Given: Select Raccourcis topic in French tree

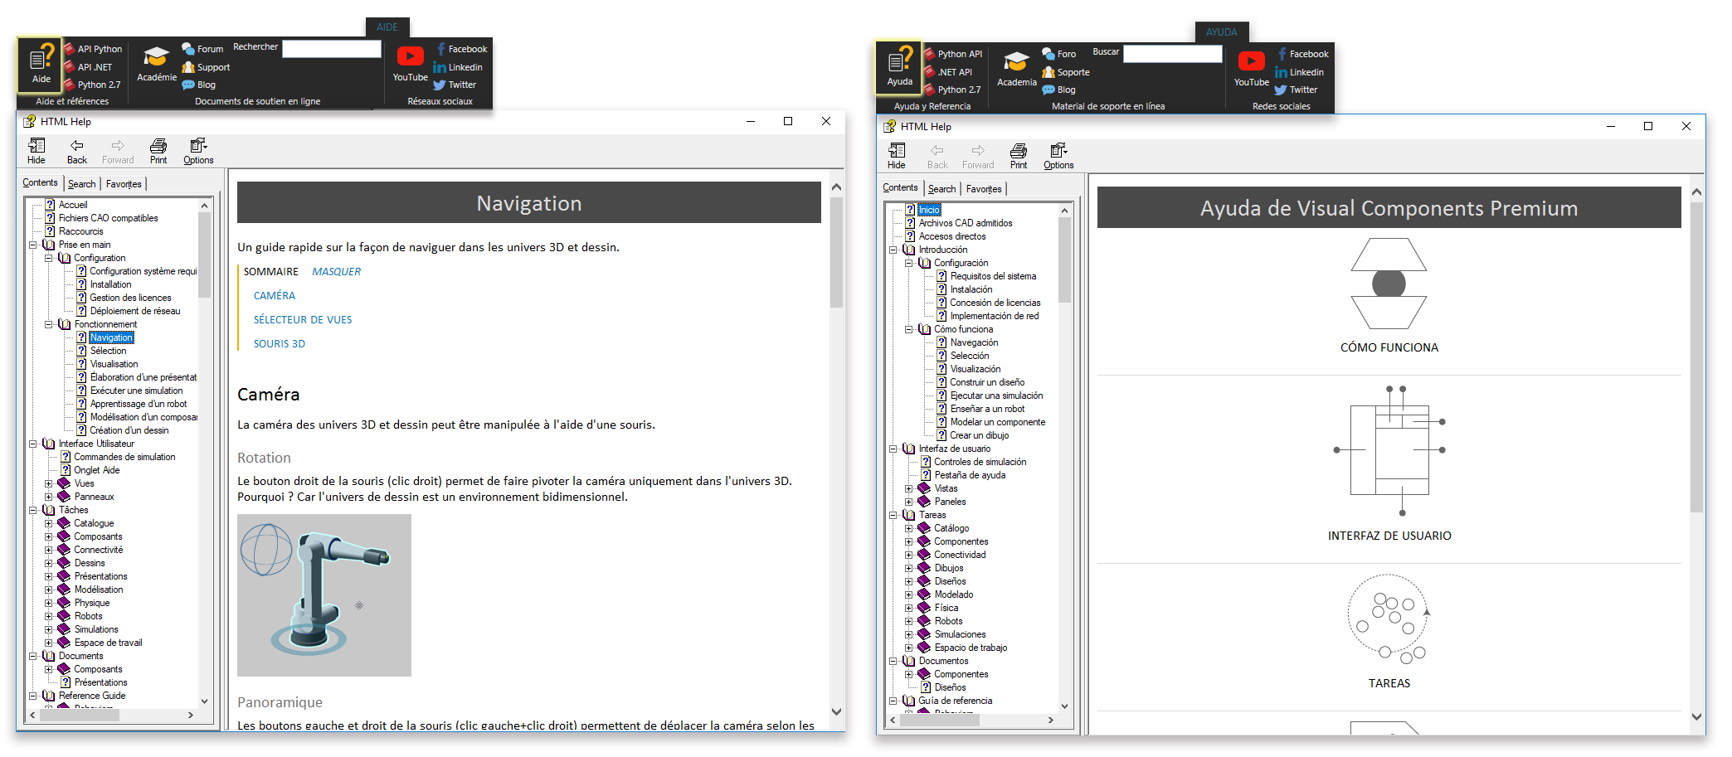Looking at the screenshot, I should point(81,231).
